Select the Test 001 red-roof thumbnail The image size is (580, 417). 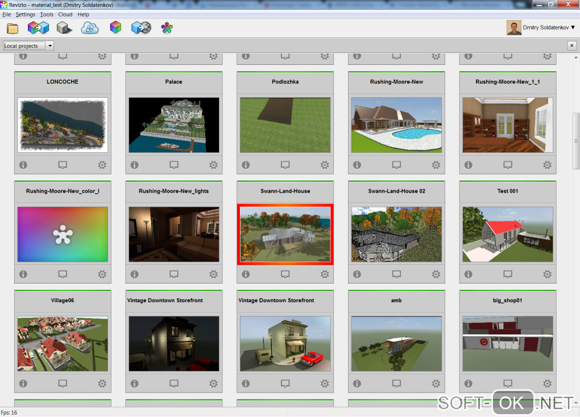pos(508,235)
